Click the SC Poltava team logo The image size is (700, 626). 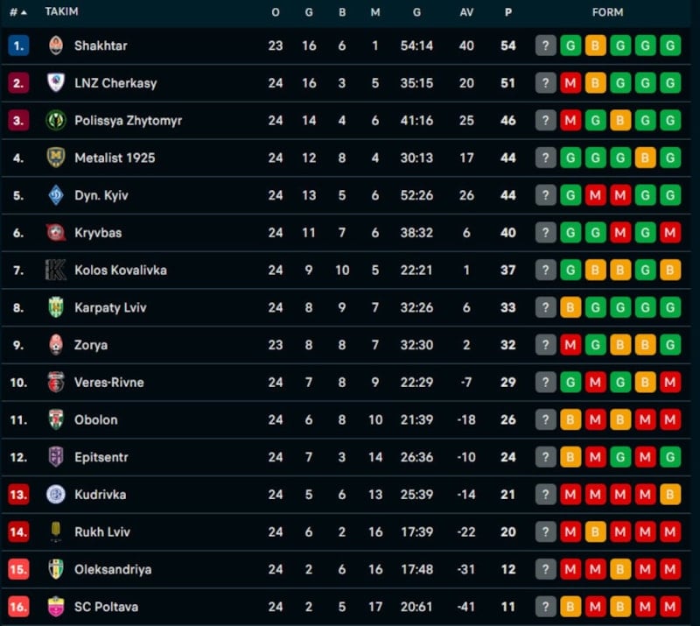(56, 607)
